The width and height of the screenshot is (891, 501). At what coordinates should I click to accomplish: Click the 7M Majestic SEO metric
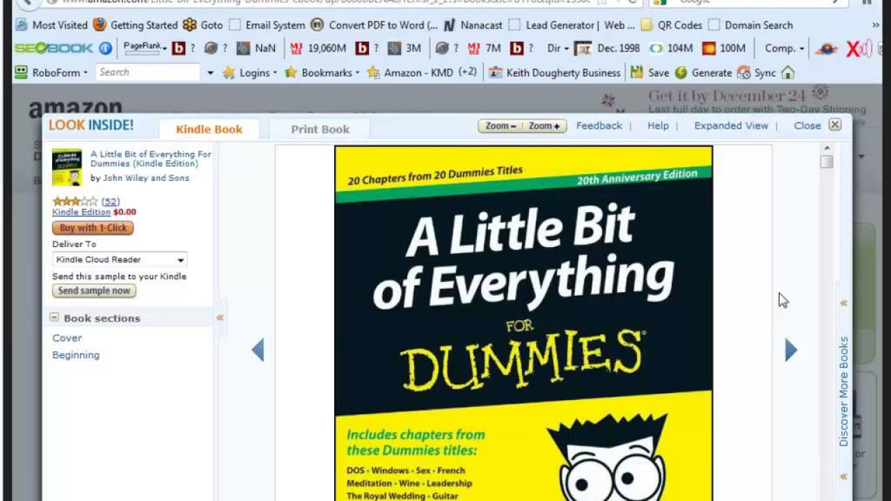point(484,48)
